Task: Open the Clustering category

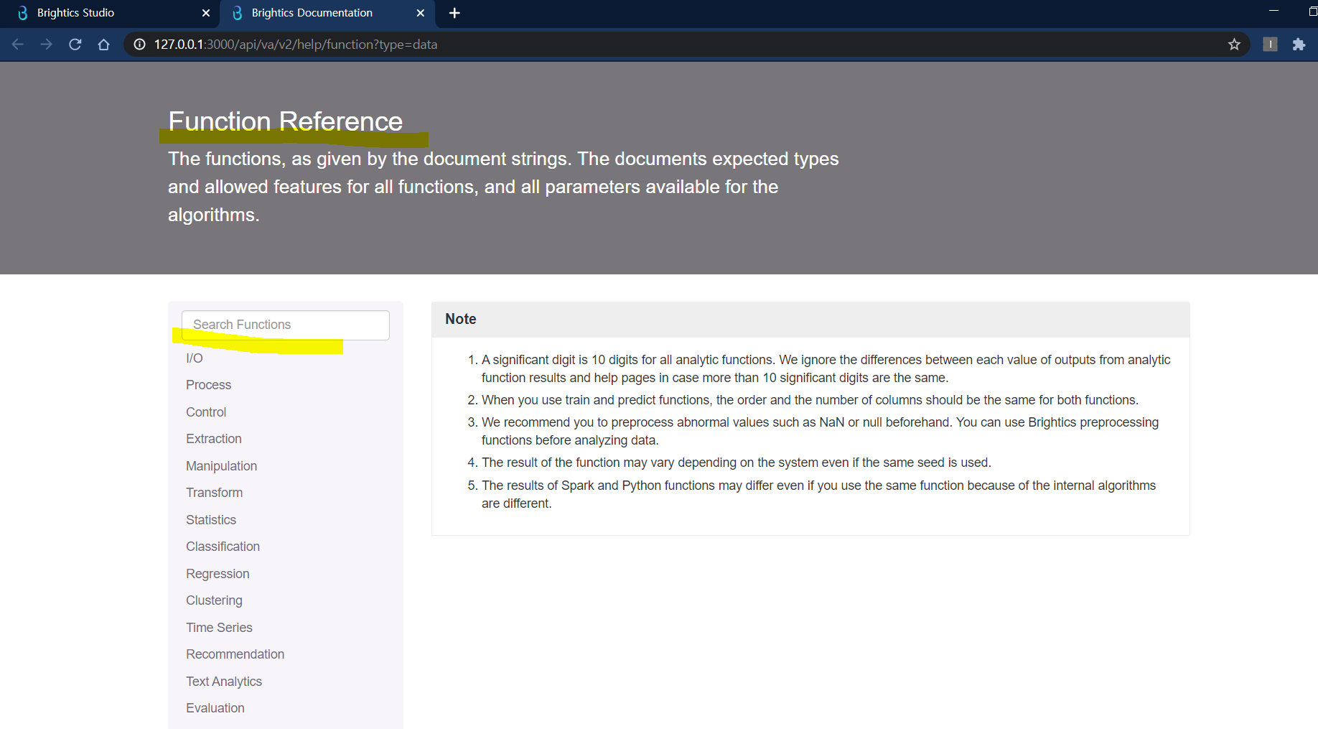Action: click(x=214, y=600)
